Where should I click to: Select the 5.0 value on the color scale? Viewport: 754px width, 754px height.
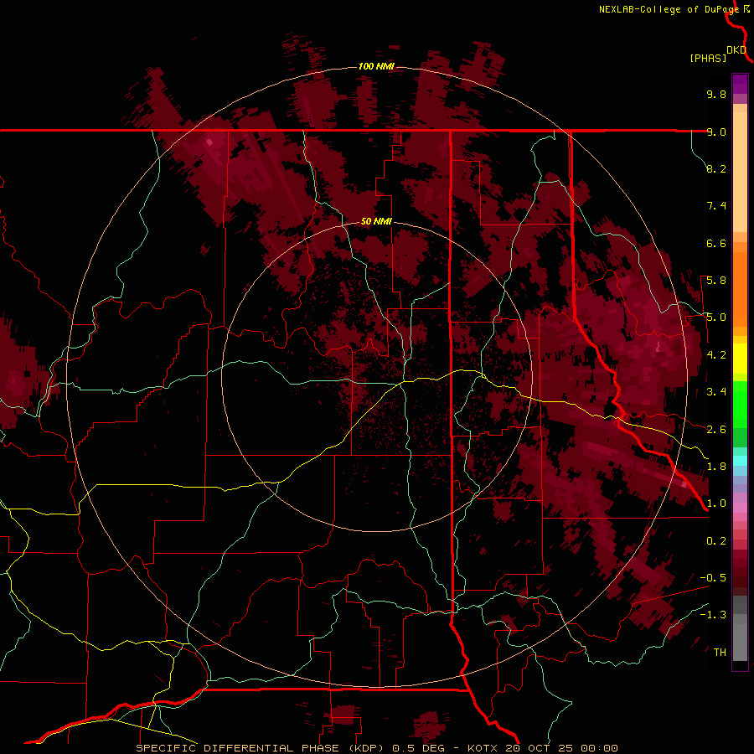pyautogui.click(x=716, y=318)
